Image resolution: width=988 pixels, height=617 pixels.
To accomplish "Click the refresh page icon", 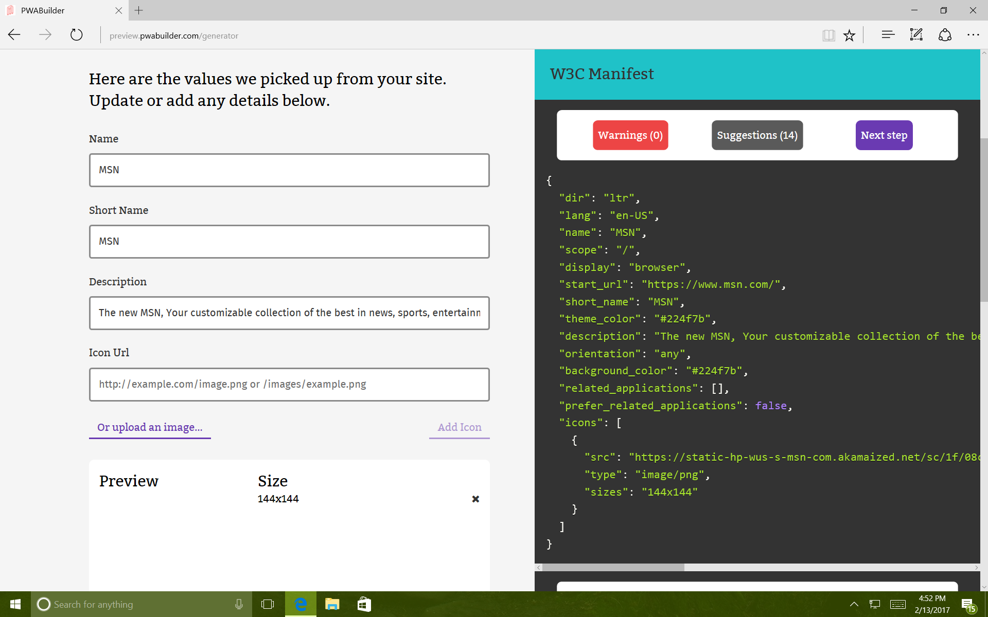I will click(x=76, y=35).
